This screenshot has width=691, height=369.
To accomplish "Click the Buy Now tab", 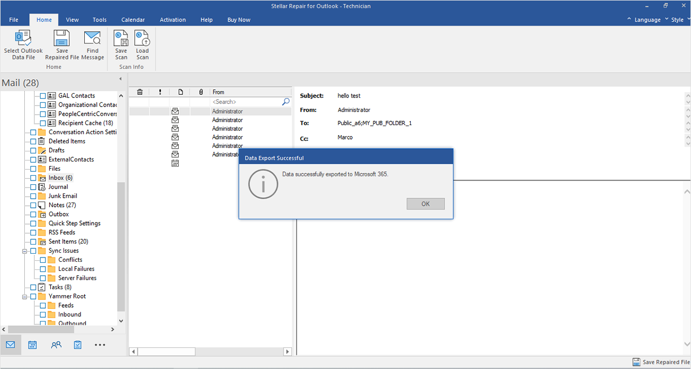I will (239, 20).
